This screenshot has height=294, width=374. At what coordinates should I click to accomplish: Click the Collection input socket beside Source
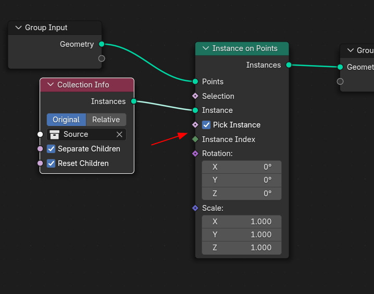pyautogui.click(x=40, y=134)
